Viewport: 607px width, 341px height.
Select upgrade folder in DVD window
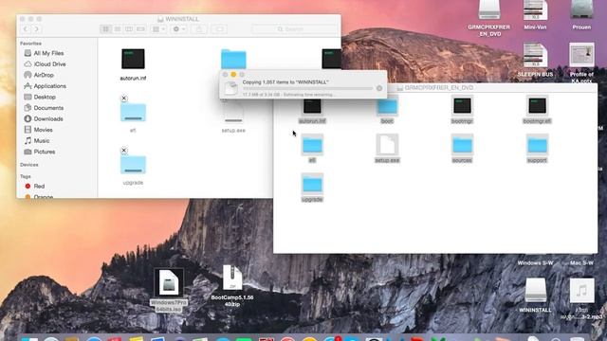[312, 185]
